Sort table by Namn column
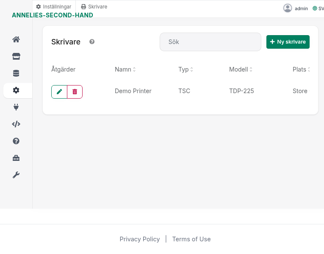324x254 pixels. [x=125, y=69]
